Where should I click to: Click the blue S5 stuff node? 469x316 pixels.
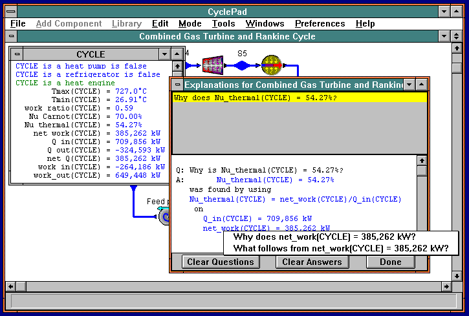pos(242,65)
